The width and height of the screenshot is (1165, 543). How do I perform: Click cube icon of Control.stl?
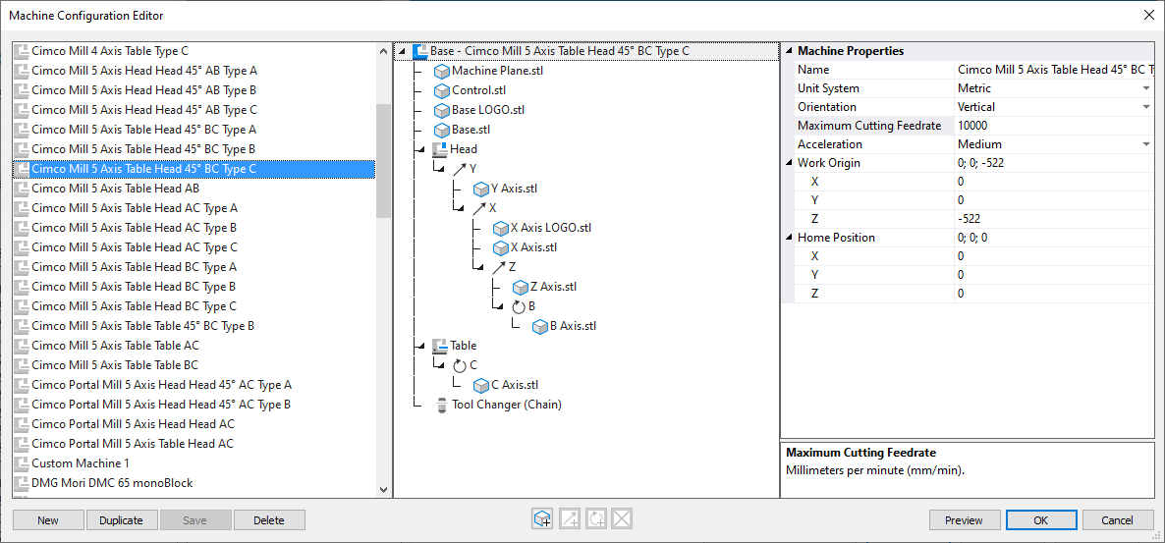[442, 90]
